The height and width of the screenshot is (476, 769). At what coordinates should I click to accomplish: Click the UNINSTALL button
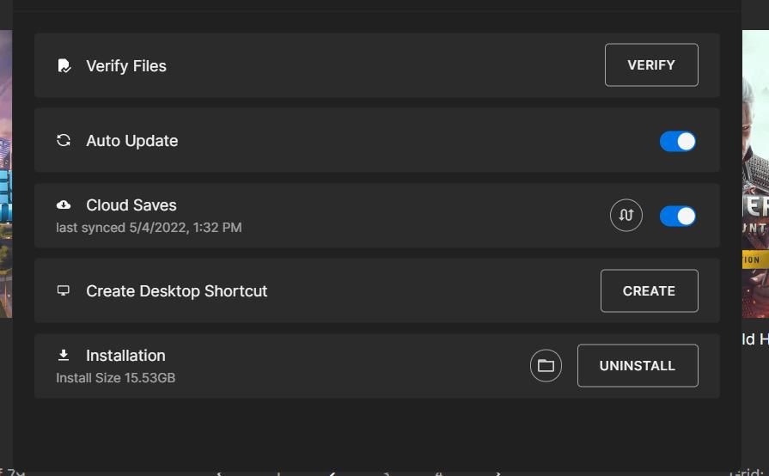[637, 366]
